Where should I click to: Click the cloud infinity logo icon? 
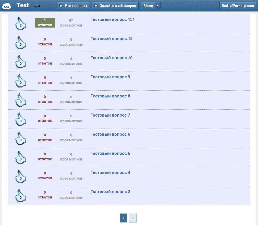click(6, 6)
